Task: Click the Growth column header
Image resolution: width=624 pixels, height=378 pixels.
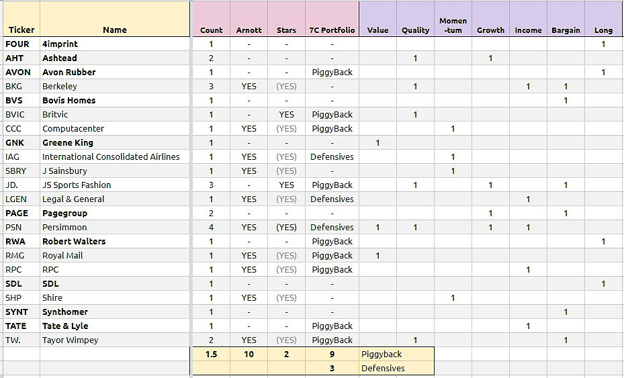Action: 490,19
